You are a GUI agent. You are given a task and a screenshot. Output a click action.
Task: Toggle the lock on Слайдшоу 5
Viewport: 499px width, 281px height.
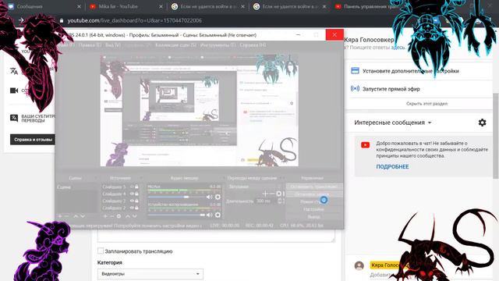[137, 187]
